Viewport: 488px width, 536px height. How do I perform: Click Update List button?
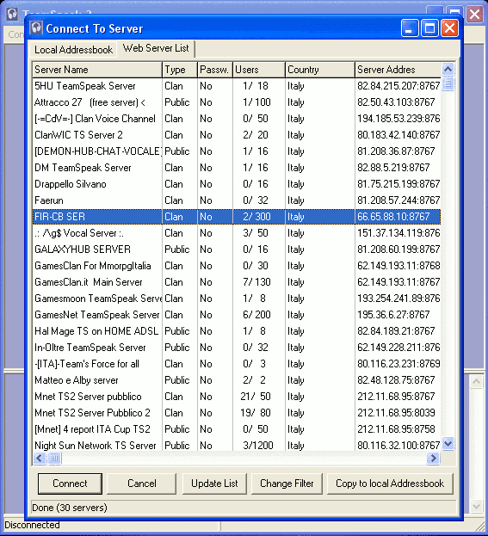(214, 484)
